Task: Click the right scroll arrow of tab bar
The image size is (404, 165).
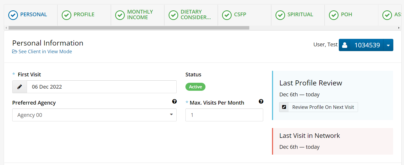Action: [399, 28]
